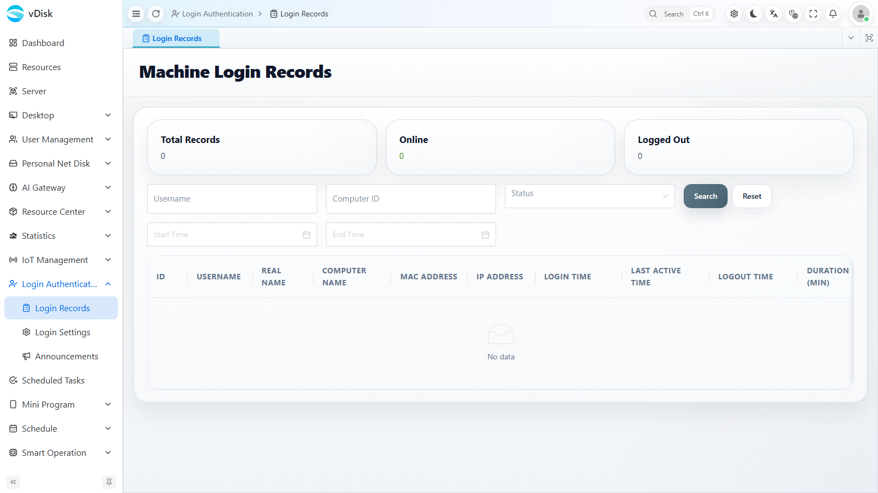Click the Logged Out statistics card
Viewport: 878px width, 493px height.
coord(739,147)
